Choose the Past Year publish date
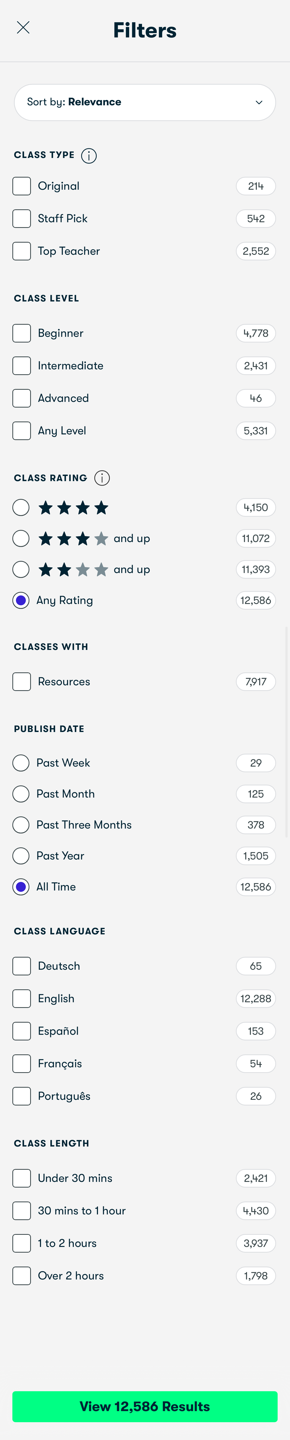 pos(21,855)
